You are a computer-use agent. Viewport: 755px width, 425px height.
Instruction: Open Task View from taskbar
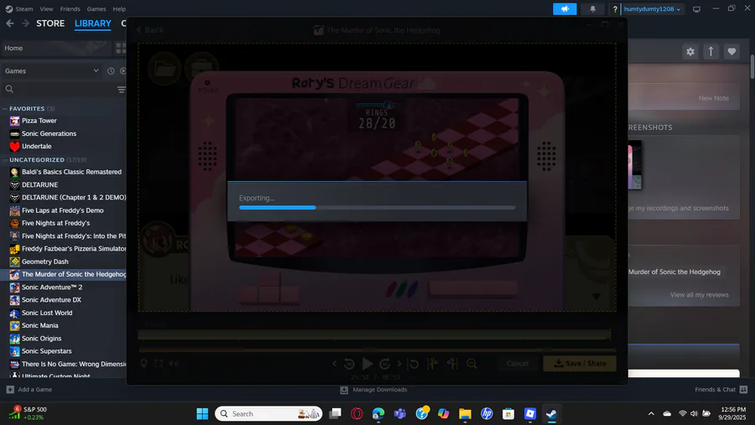pyautogui.click(x=335, y=413)
